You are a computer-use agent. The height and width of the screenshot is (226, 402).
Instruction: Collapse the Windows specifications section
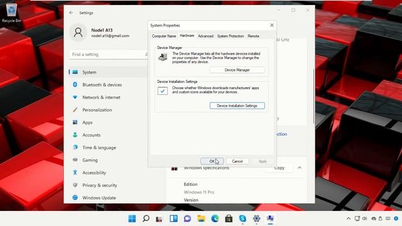tap(300, 168)
